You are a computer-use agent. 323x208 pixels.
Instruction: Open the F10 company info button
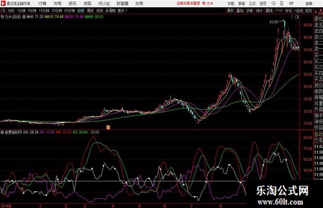click(x=279, y=11)
